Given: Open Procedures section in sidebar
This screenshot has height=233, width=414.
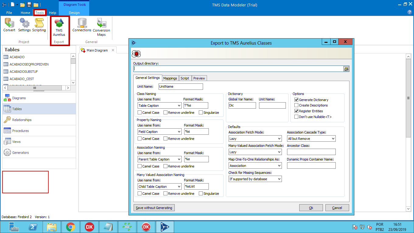Looking at the screenshot, I should coord(39,131).
